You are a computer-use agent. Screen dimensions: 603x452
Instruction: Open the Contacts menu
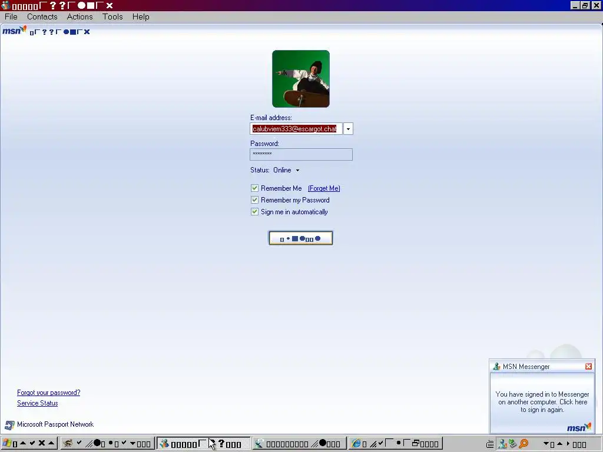(x=42, y=16)
